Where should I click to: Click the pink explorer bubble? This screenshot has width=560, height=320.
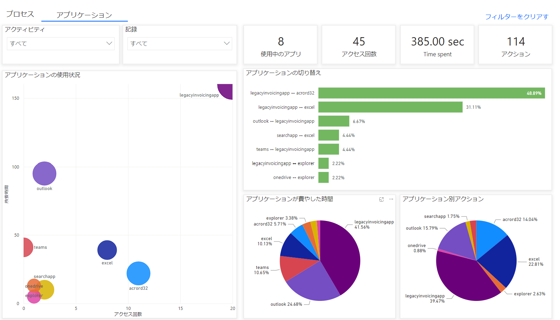coord(34,296)
